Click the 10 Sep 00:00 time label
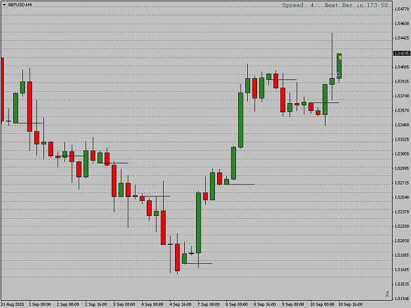The width and height of the screenshot is (411, 308). point(322,304)
